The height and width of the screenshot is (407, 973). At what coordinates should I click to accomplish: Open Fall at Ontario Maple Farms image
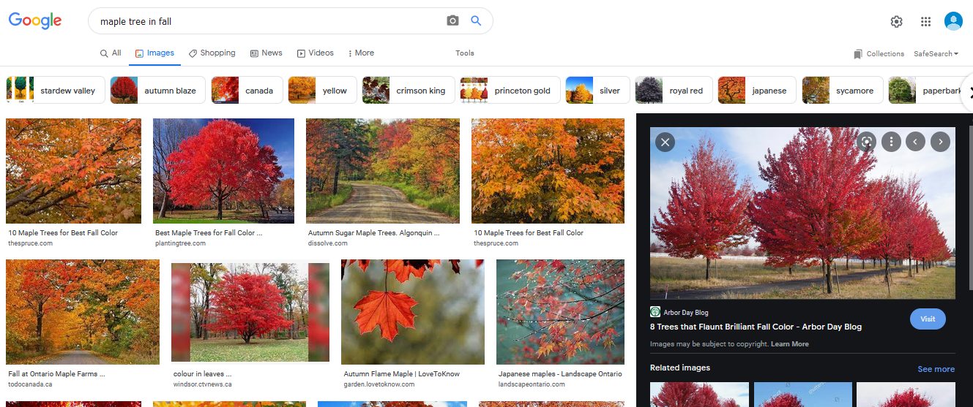pyautogui.click(x=83, y=312)
